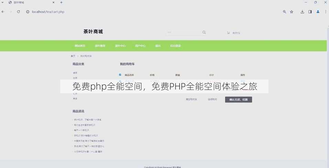Open the 购物车 link in header
329x168 pixels.
236,33
